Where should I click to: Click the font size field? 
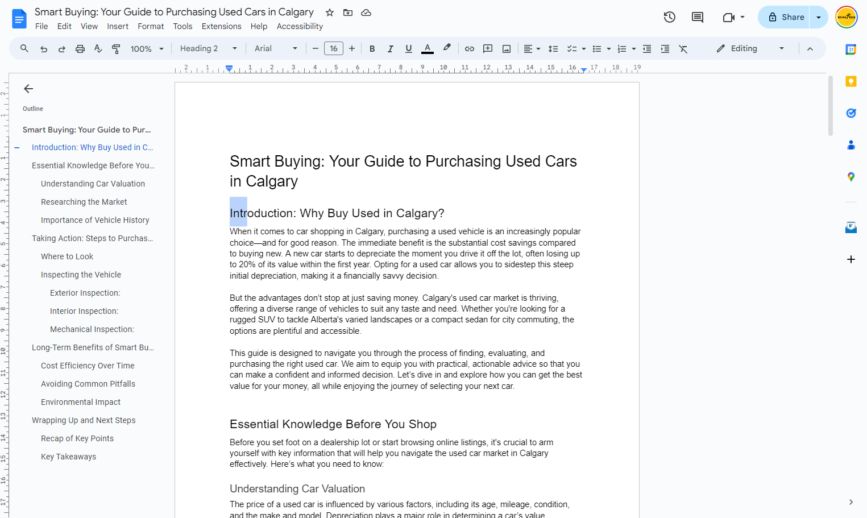pos(334,49)
